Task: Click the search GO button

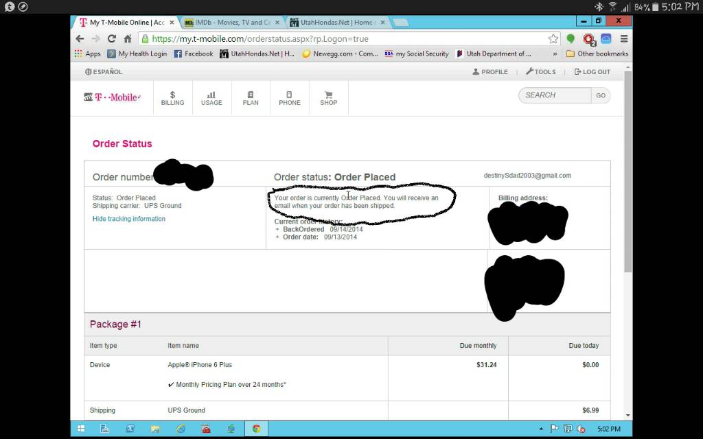Action: pyautogui.click(x=601, y=95)
